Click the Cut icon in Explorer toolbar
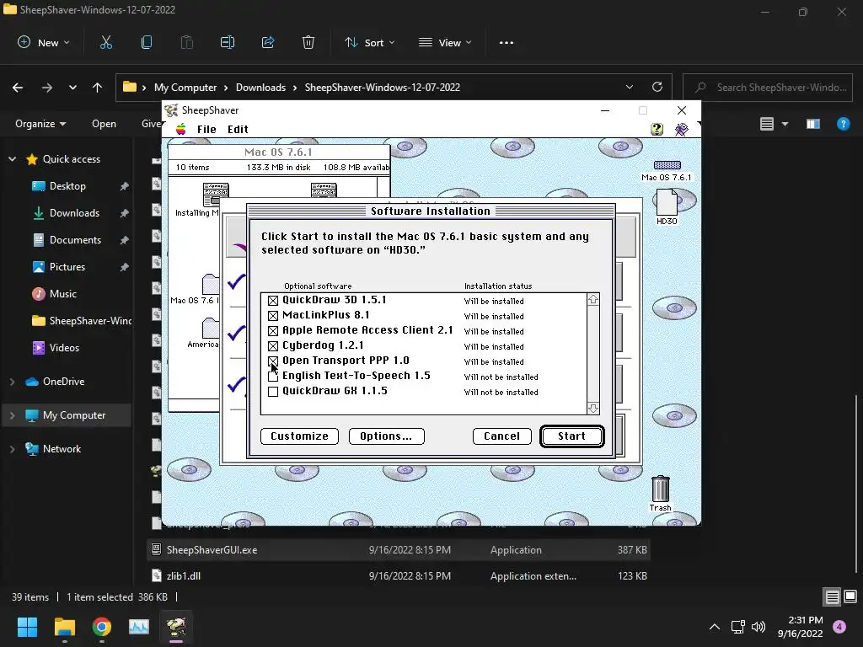Image resolution: width=863 pixels, height=647 pixels. [x=105, y=42]
